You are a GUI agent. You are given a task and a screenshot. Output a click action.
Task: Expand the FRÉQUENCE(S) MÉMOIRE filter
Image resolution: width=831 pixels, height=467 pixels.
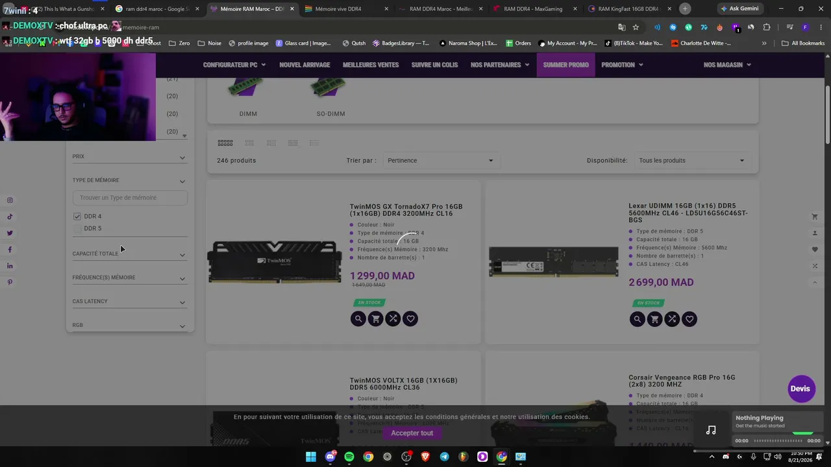coord(130,278)
